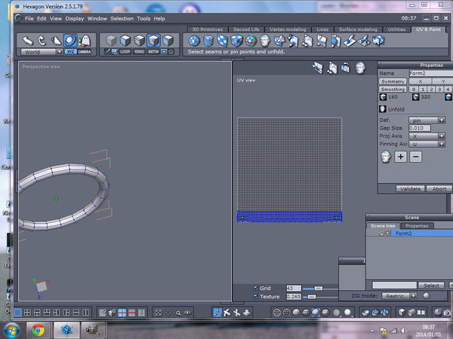Toggle symmetry on Y axis
453x339 pixels.
click(442, 81)
